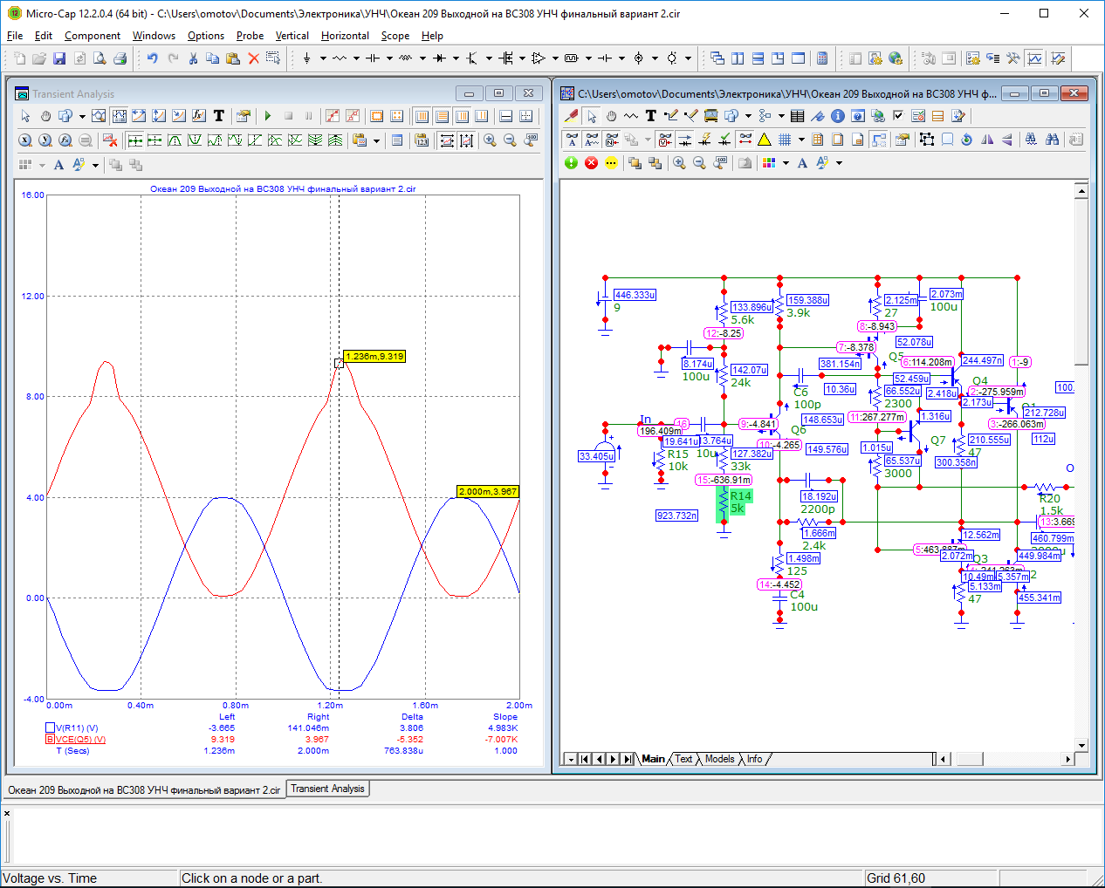Screen dimensions: 1105x888
Task: Toggle the V(R11) trace checkbox
Action: 50,727
